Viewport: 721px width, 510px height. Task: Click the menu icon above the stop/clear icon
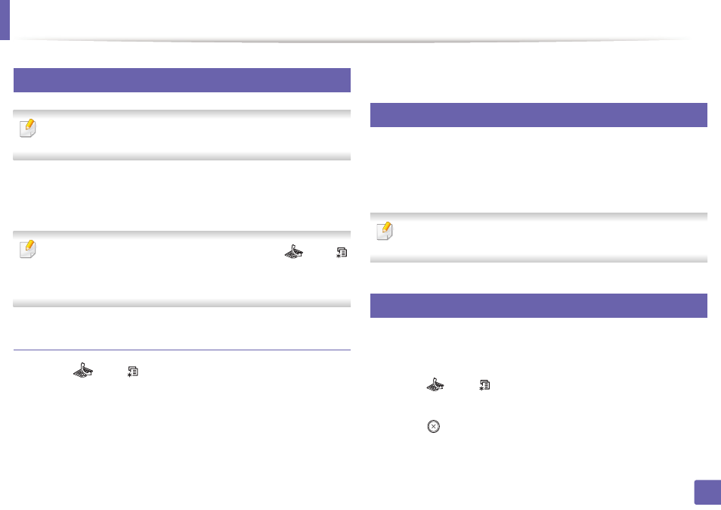(x=484, y=385)
